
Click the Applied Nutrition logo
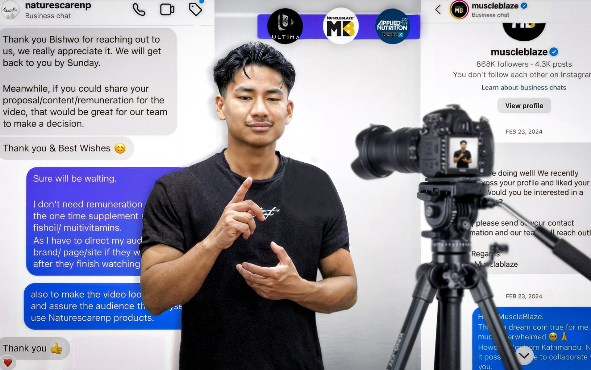[392, 26]
